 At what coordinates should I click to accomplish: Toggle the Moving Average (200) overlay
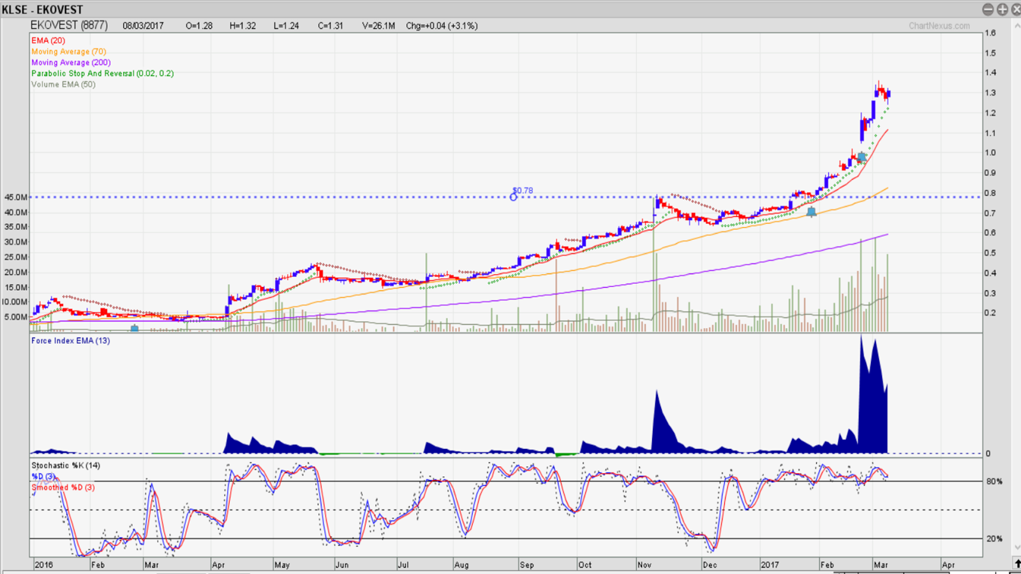coord(70,63)
